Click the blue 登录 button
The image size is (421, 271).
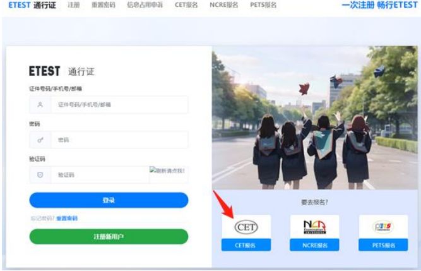pos(109,200)
